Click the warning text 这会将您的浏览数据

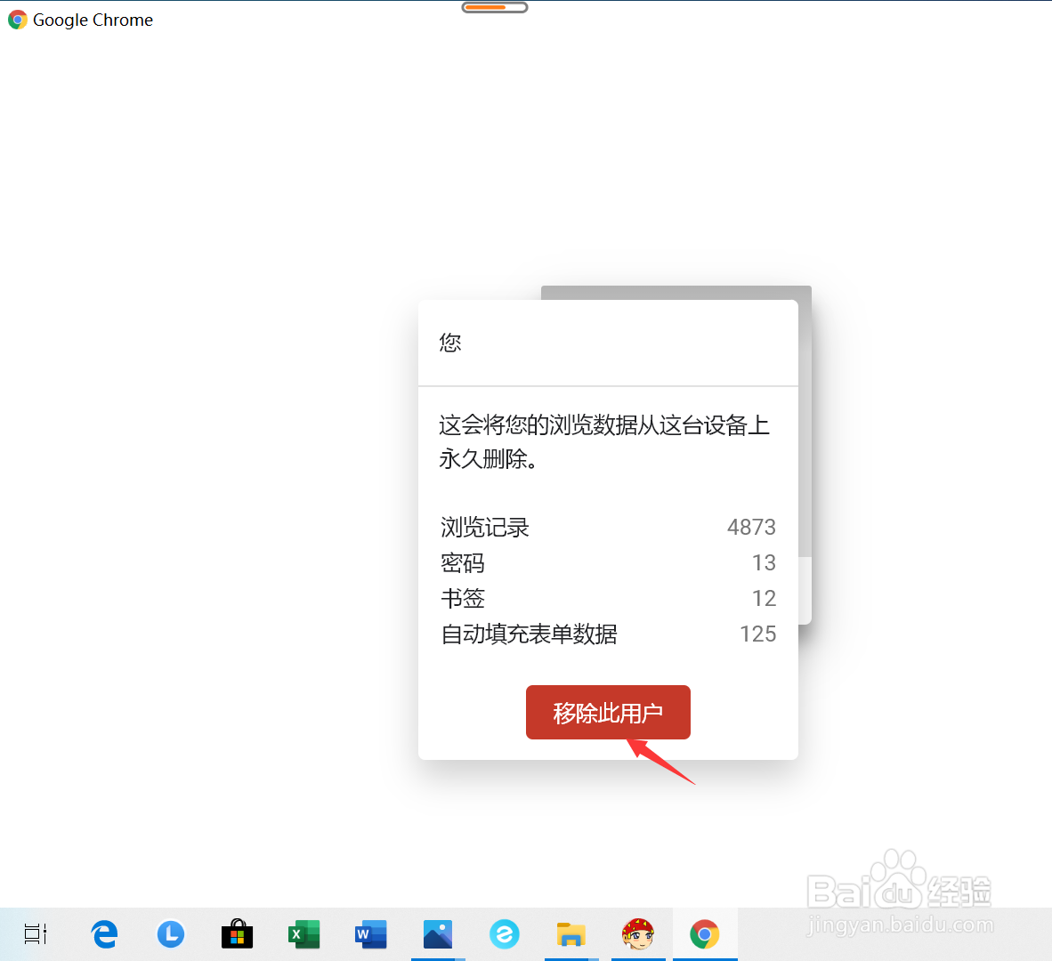(x=603, y=442)
